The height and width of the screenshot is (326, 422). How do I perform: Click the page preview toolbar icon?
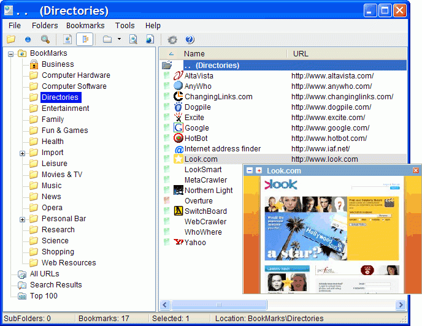67,39
